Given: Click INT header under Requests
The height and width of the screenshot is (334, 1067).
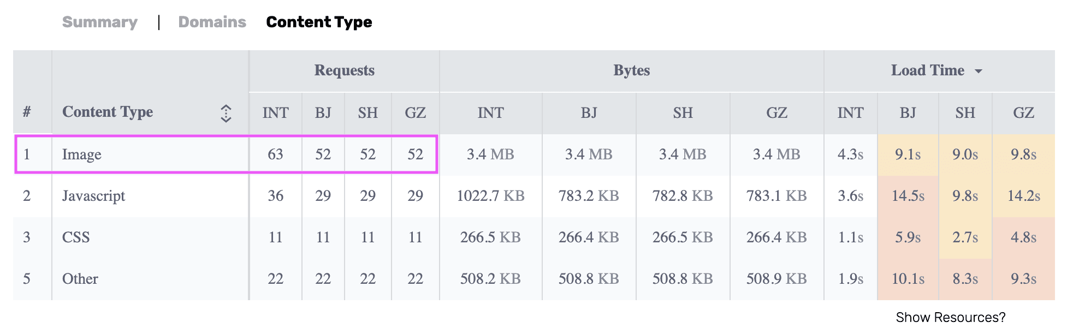Looking at the screenshot, I should pyautogui.click(x=275, y=113).
